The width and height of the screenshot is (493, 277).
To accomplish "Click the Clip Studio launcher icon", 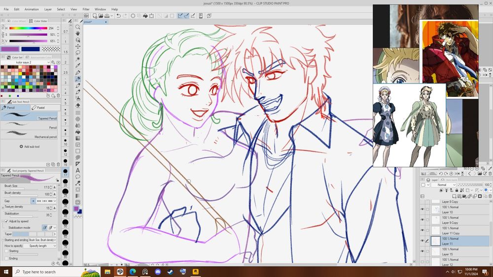I will (86, 16).
